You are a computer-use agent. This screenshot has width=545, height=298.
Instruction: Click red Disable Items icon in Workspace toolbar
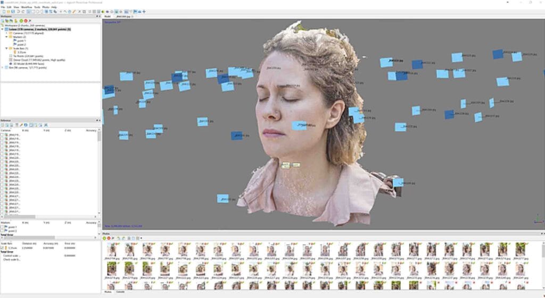tap(26, 21)
